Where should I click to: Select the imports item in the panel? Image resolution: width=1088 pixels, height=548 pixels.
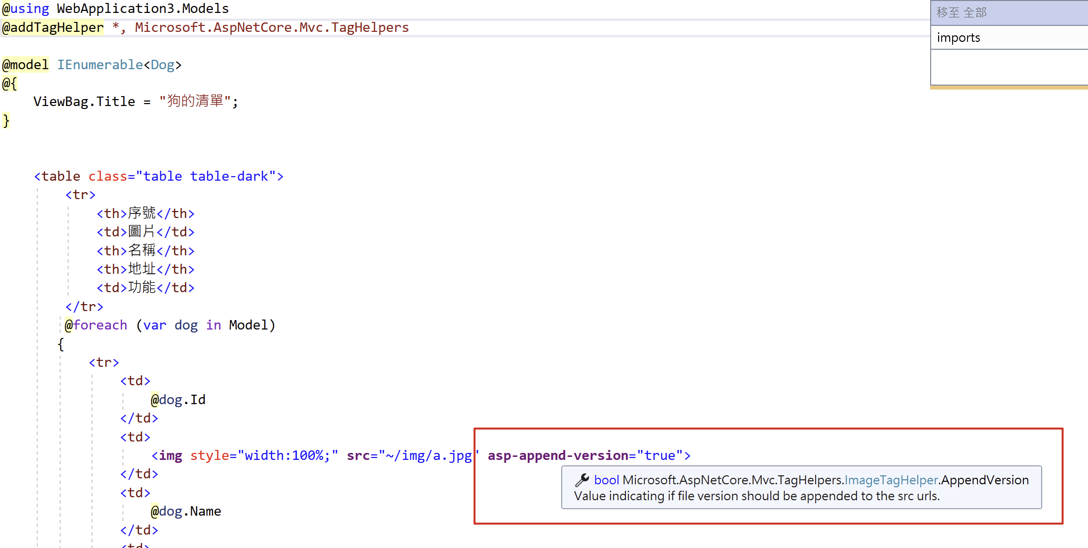[x=958, y=38]
